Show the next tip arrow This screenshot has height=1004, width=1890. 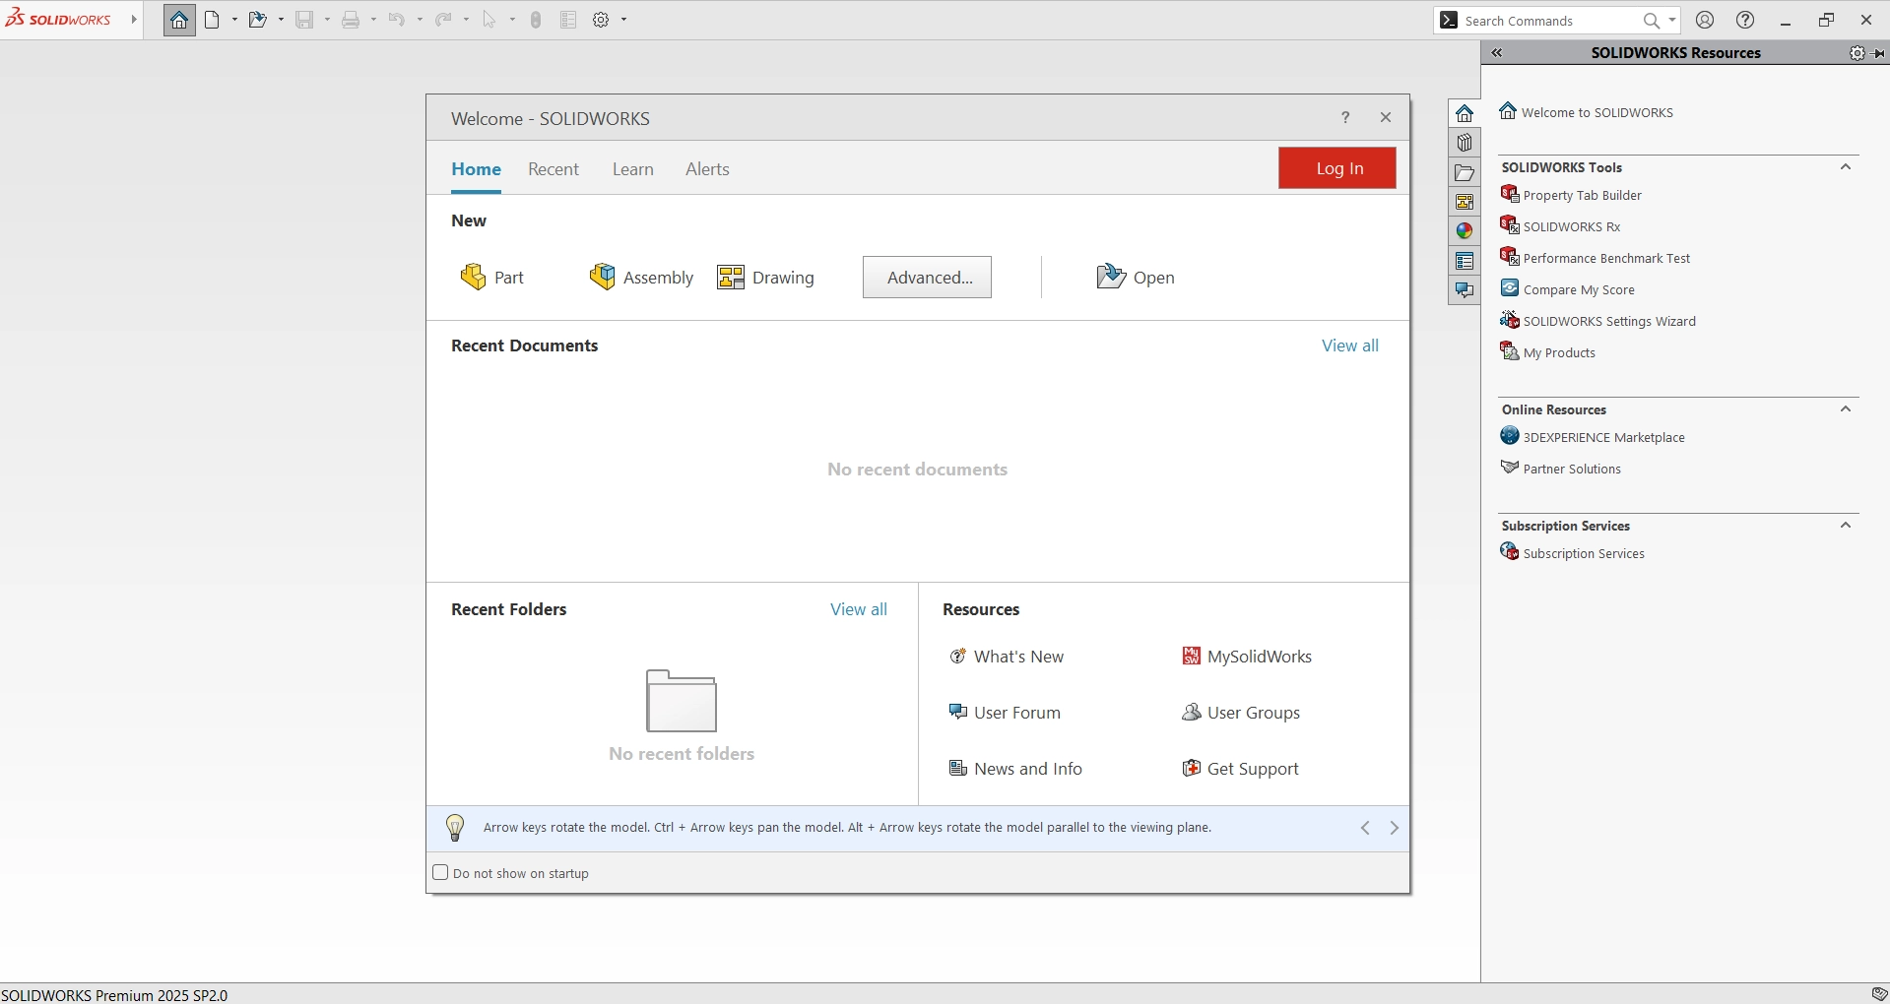(x=1394, y=828)
